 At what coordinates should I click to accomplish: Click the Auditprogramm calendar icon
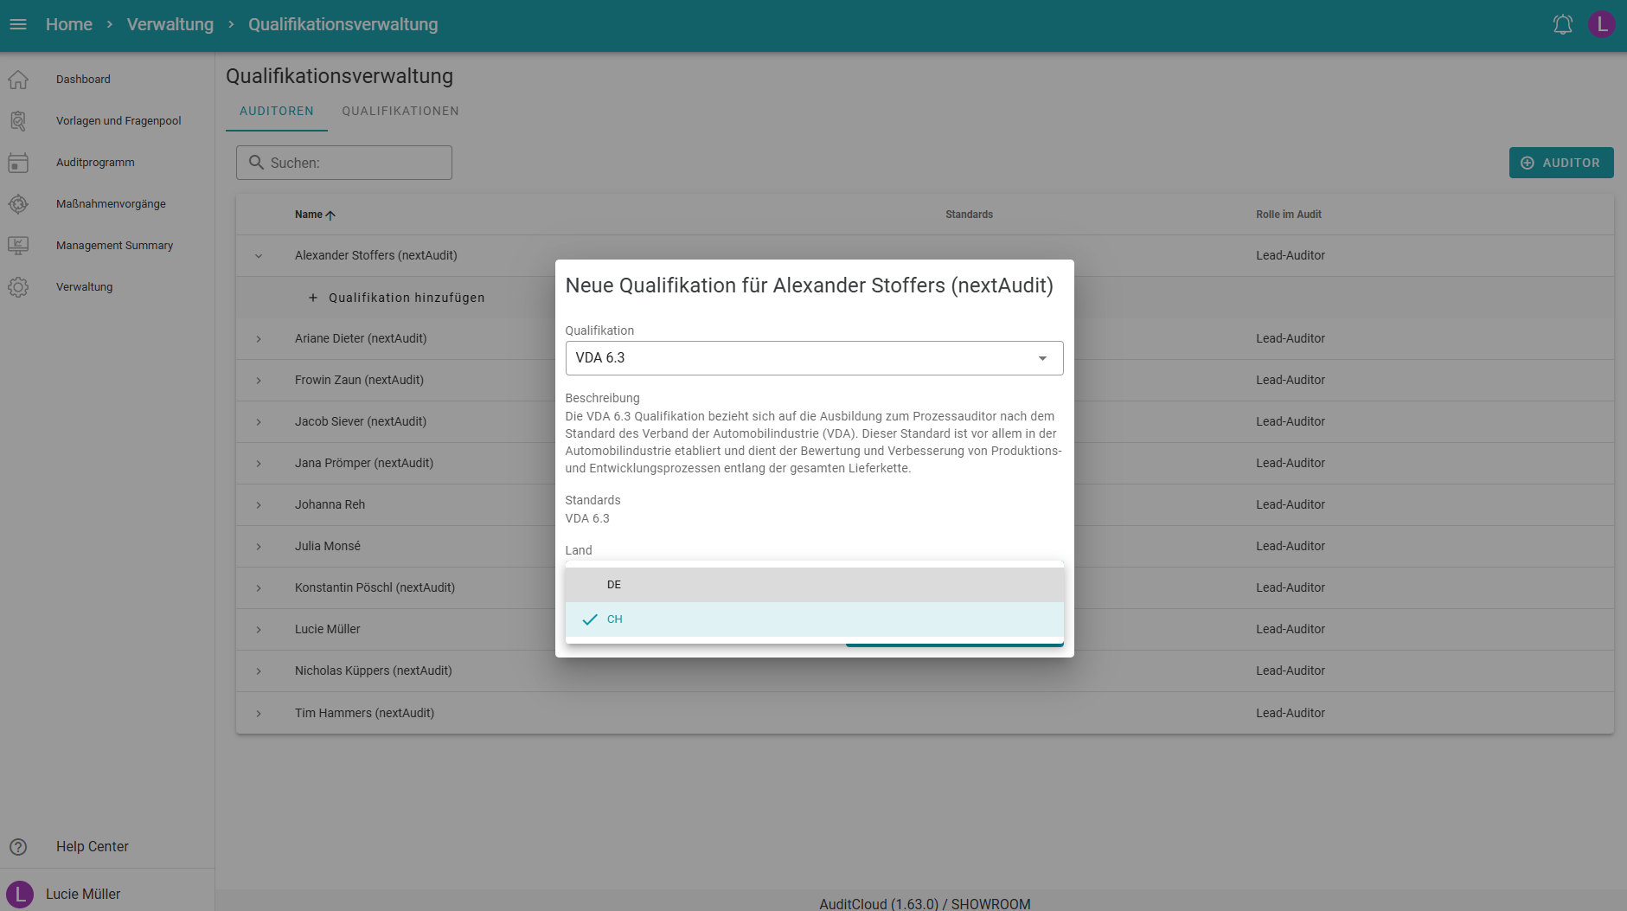[18, 163]
